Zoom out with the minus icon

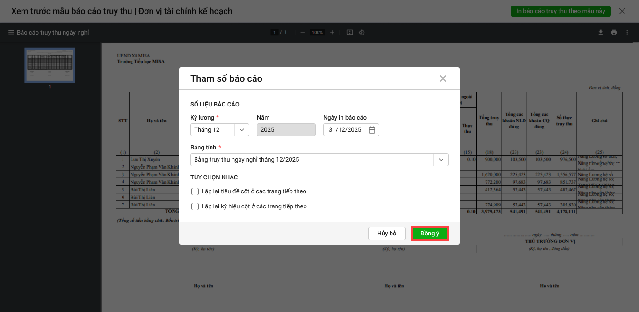[x=303, y=33]
